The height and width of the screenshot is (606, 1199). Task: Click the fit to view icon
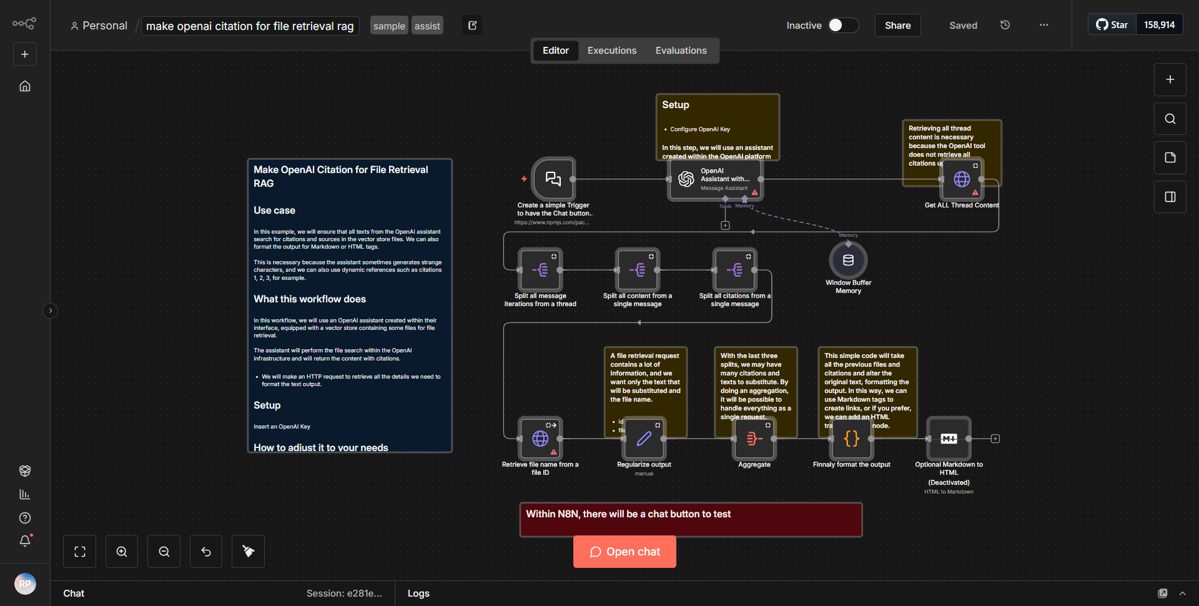coord(80,552)
